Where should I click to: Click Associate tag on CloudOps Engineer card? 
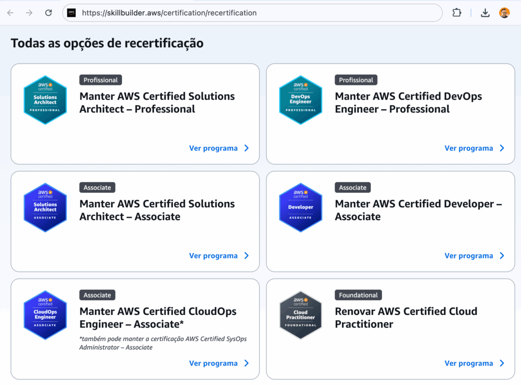[x=97, y=295]
